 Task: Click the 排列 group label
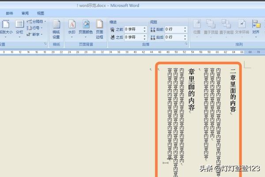pos(239,44)
